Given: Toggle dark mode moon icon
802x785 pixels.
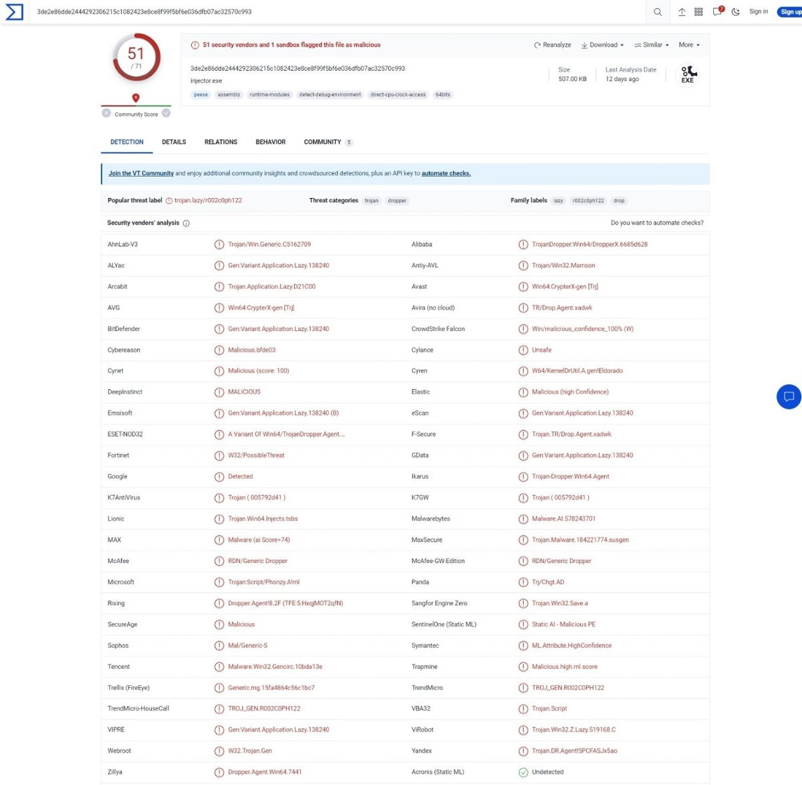Looking at the screenshot, I should tap(736, 12).
